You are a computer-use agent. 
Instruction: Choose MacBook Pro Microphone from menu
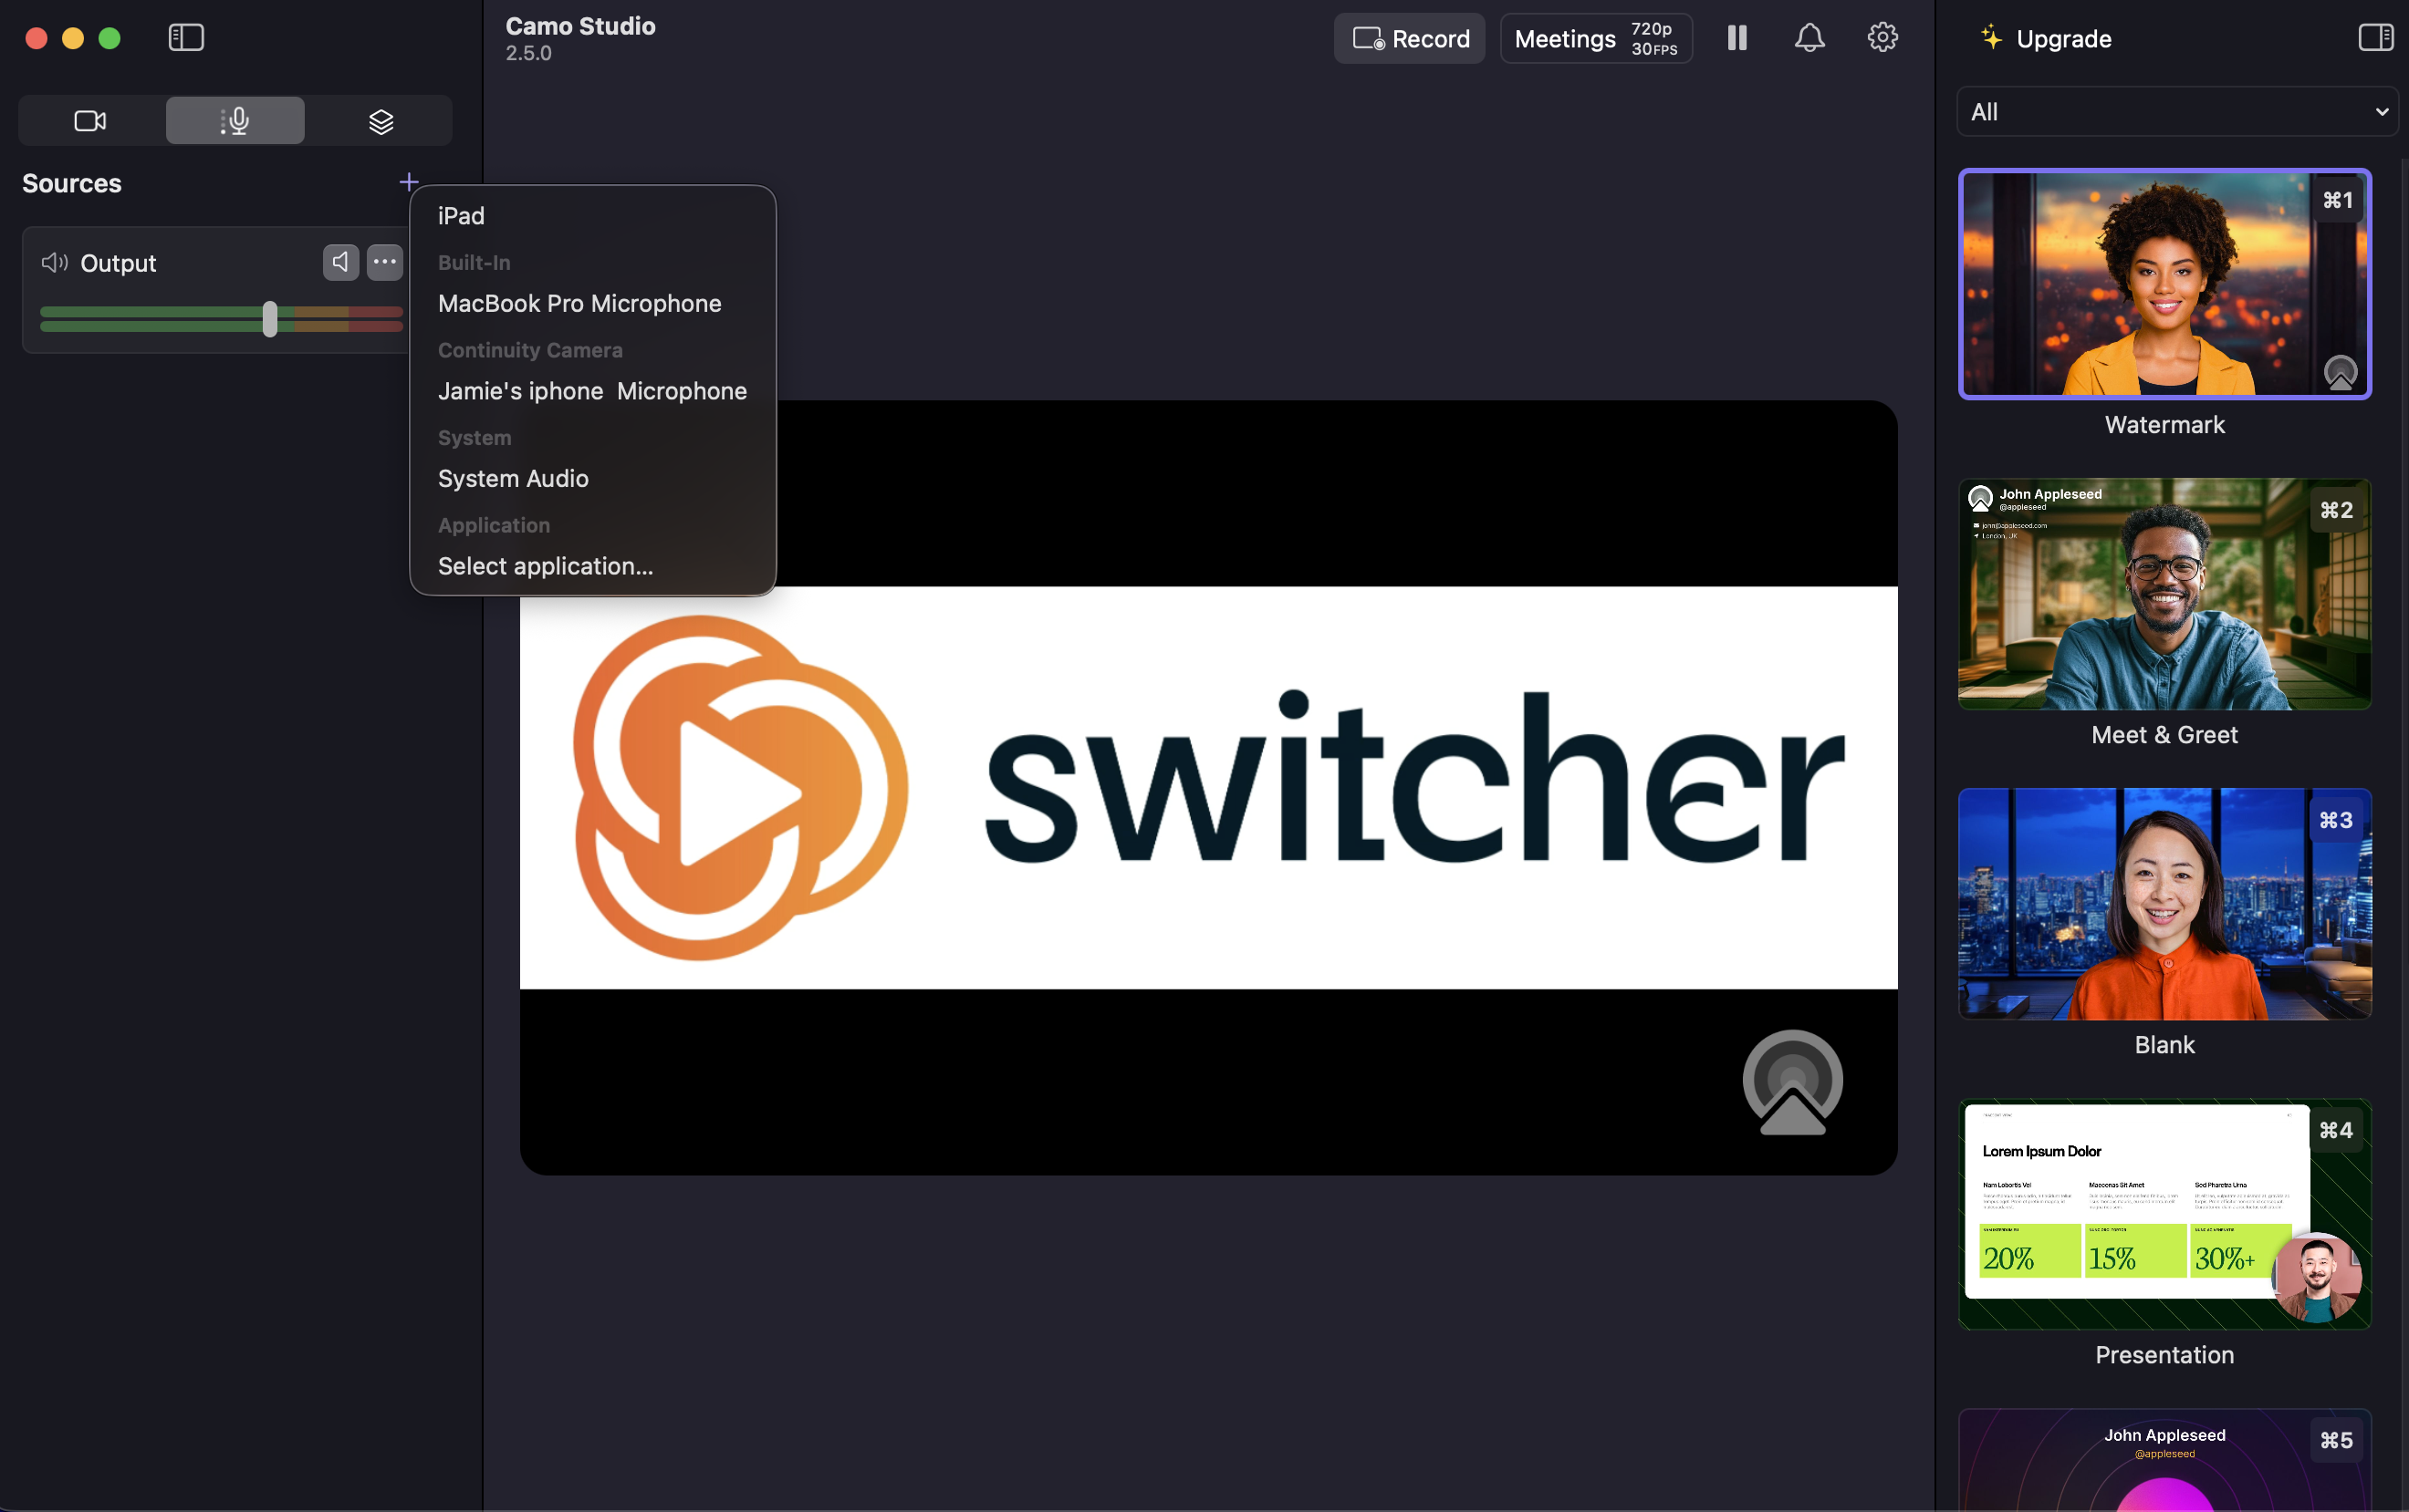click(x=579, y=304)
